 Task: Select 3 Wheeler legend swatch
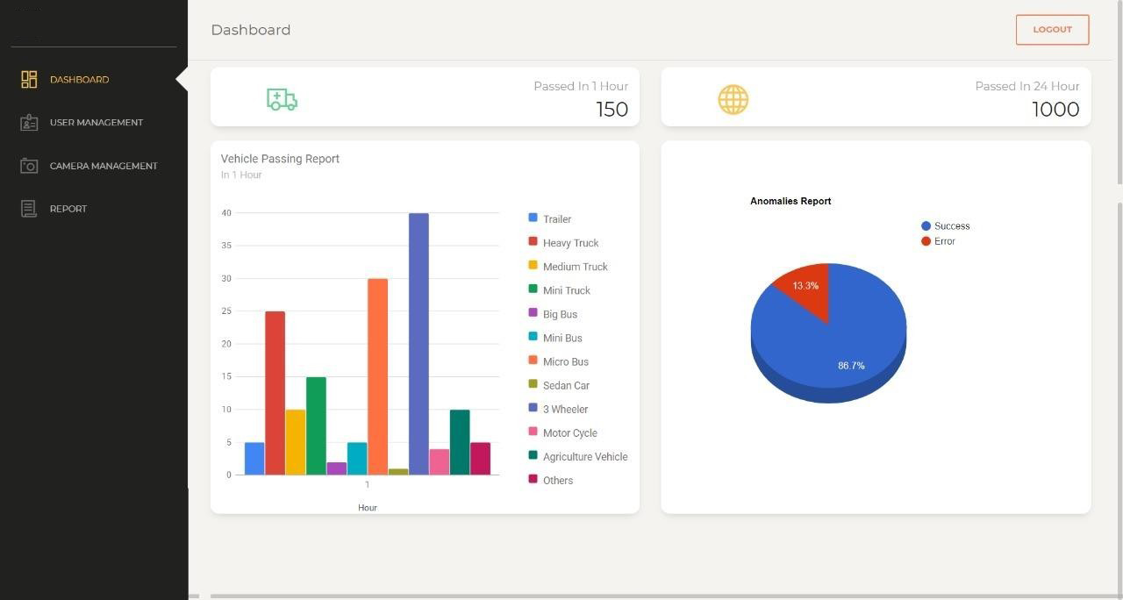tap(533, 407)
